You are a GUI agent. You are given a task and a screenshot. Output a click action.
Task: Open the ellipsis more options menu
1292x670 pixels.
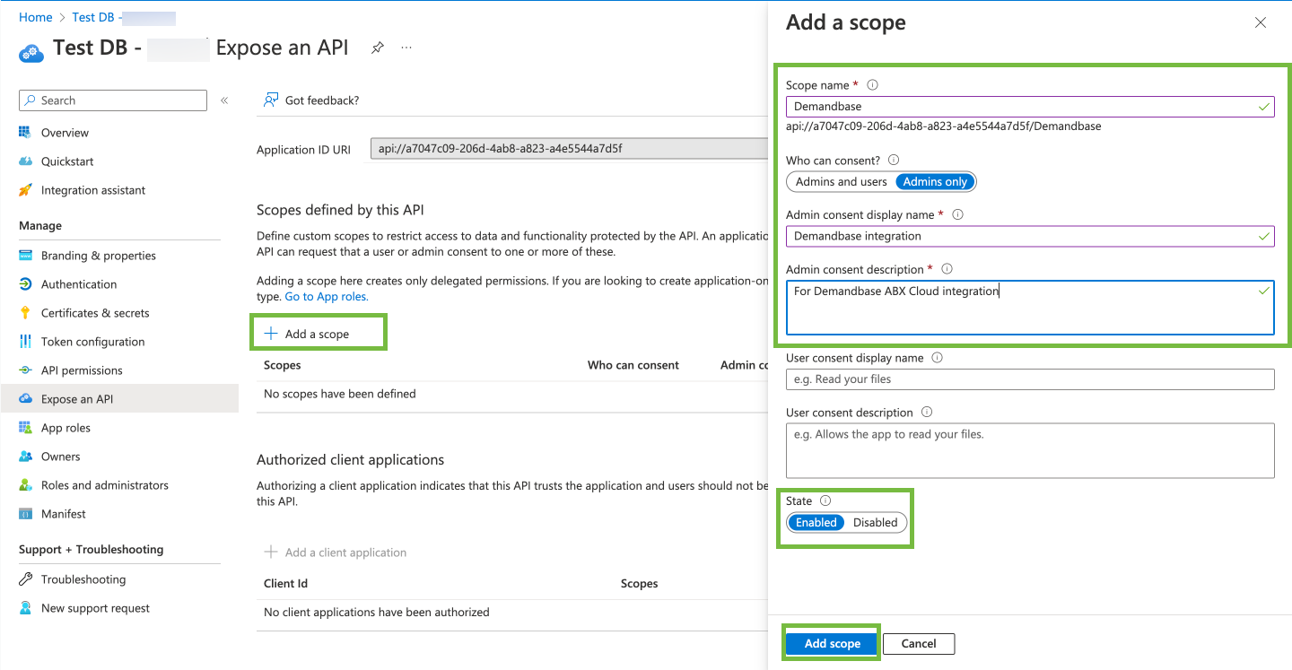pyautogui.click(x=406, y=48)
